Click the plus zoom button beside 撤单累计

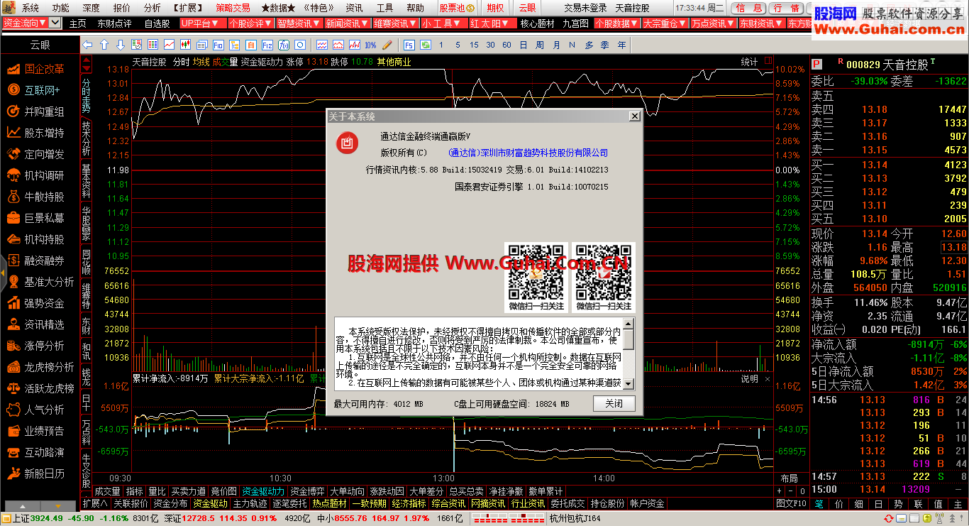pyautogui.click(x=780, y=491)
